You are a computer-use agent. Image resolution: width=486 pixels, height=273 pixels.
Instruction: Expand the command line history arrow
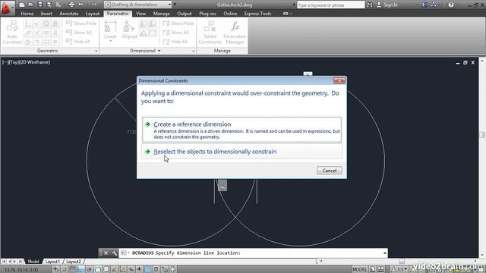pos(385,253)
